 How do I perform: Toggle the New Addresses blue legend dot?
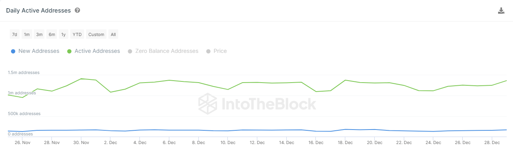coord(13,51)
